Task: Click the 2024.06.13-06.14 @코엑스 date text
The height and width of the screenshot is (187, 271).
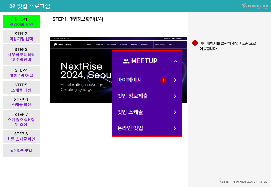Action: point(62,38)
